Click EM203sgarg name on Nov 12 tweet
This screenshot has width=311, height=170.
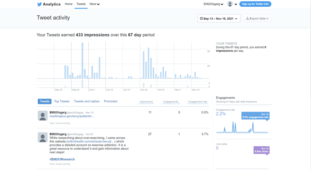[x=58, y=112]
